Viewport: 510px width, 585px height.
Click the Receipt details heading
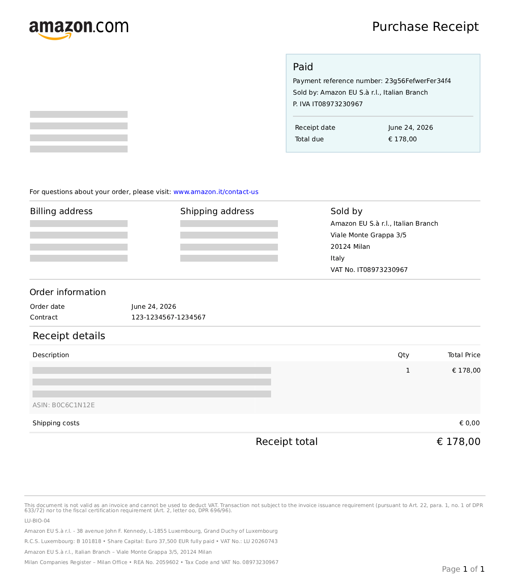coord(69,336)
